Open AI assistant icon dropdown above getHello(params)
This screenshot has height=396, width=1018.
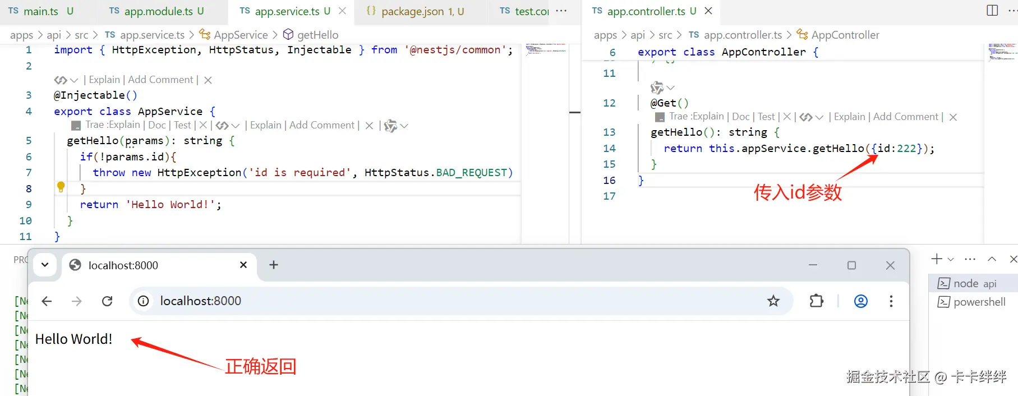pyautogui.click(x=396, y=126)
